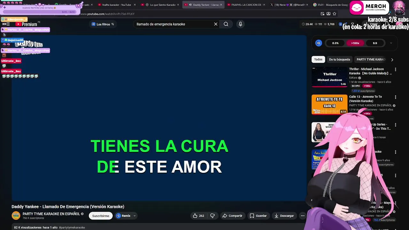Open options menu for the 'Do This T...' video

coord(396,125)
